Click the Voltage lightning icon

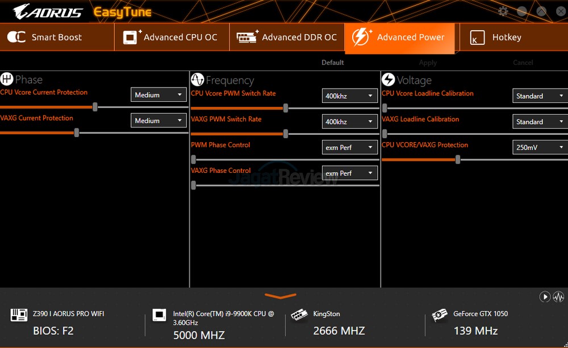388,80
